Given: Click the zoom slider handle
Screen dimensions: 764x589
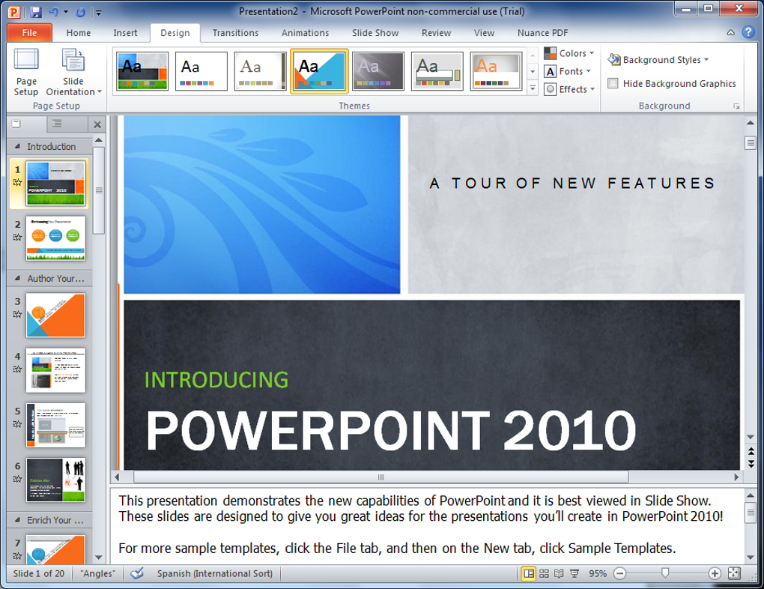Looking at the screenshot, I should (664, 573).
